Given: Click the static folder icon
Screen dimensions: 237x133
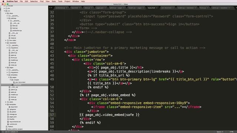Looking at the screenshot, I should 8,102.
